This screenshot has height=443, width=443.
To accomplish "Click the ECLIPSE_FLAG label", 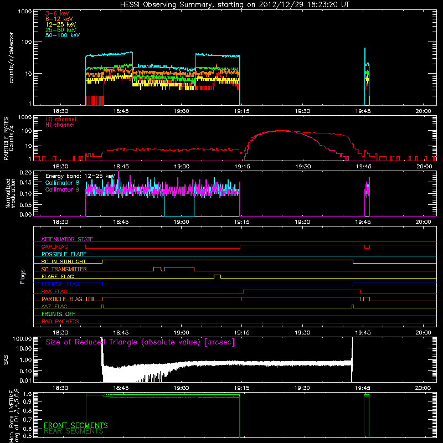I will pyautogui.click(x=60, y=284).
